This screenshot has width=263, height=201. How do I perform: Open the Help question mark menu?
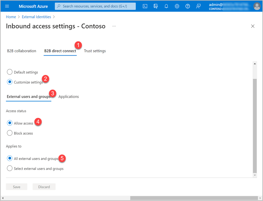188,6
